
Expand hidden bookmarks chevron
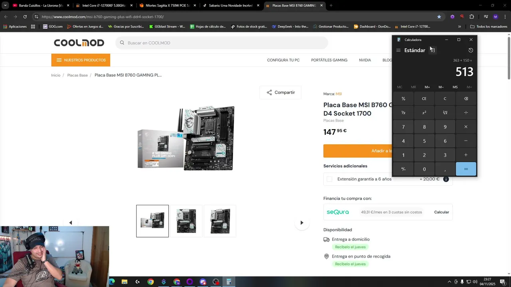460,27
